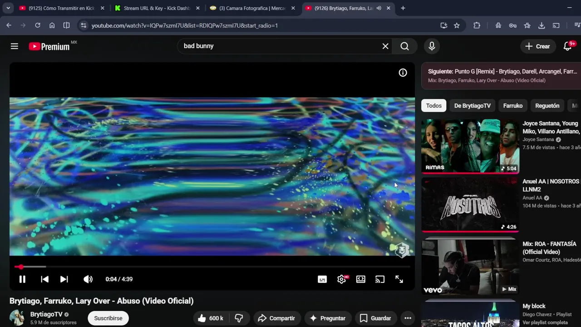
Task: Expand Siguiente Punto G playlist panel
Action: tap(501, 76)
